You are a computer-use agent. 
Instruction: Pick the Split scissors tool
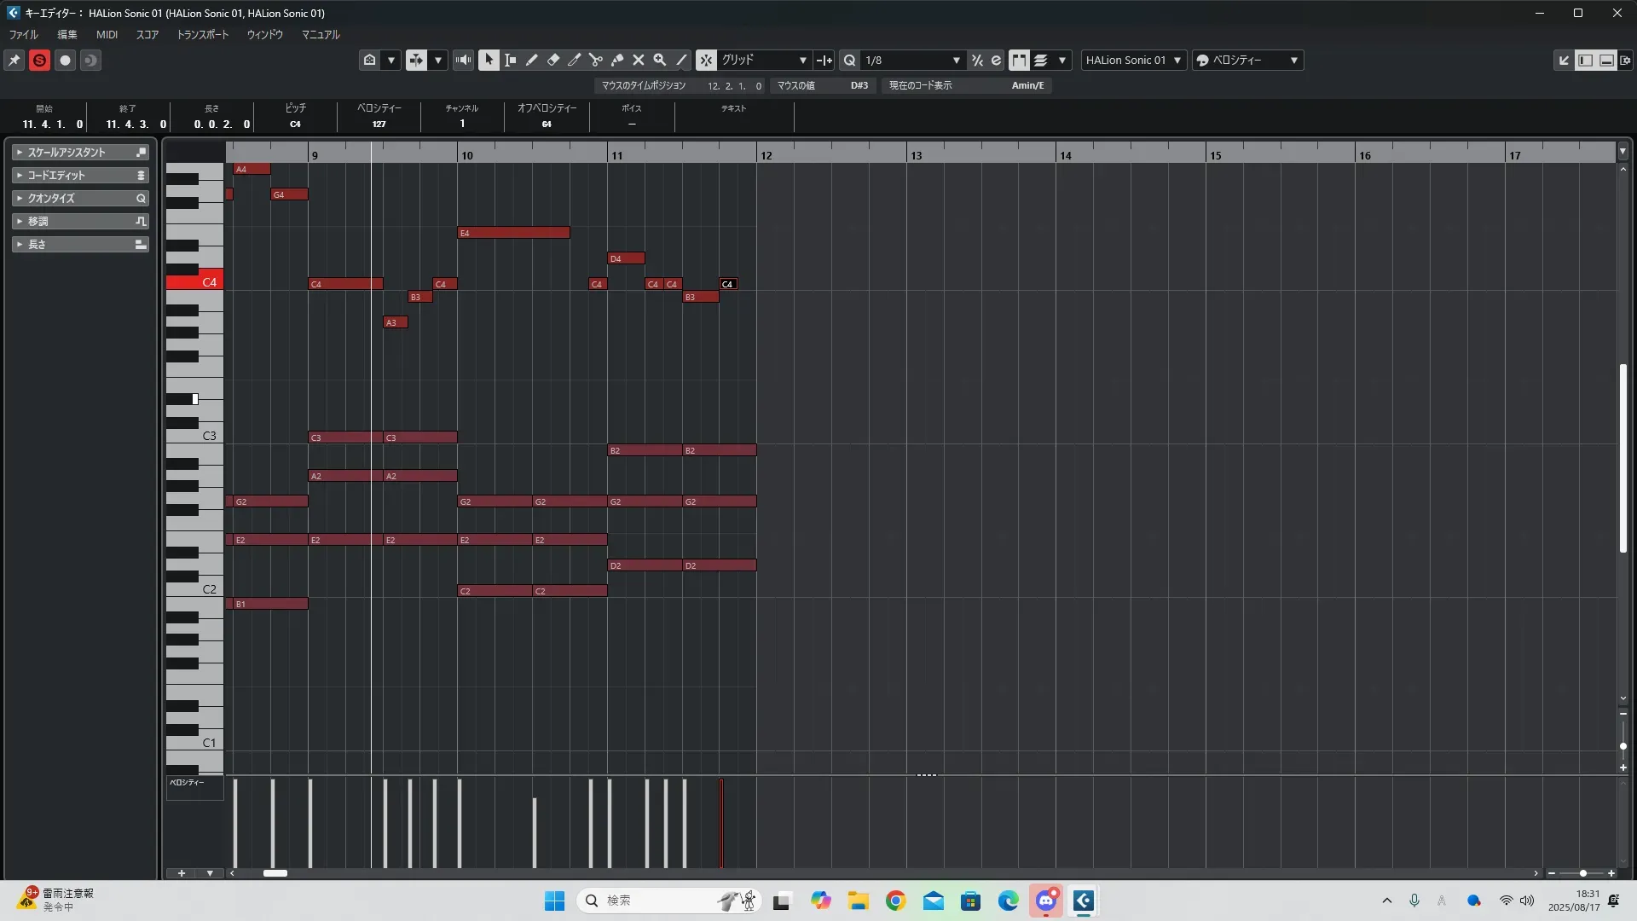click(x=596, y=60)
